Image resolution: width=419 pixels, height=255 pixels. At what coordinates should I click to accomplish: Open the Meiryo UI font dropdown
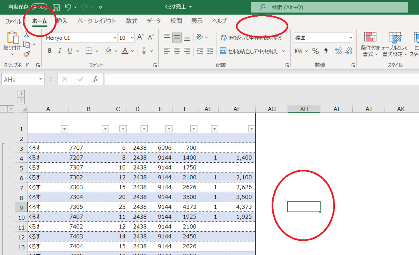tap(115, 38)
